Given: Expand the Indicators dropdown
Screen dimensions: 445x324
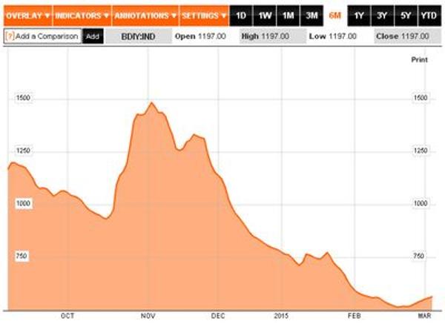Looking at the screenshot, I should (x=82, y=15).
